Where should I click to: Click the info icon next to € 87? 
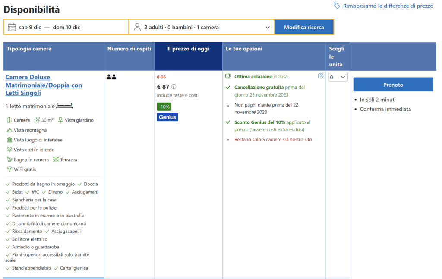click(x=174, y=86)
